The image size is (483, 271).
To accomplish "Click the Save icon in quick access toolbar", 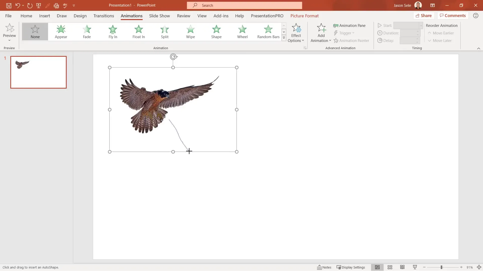I will point(9,5).
